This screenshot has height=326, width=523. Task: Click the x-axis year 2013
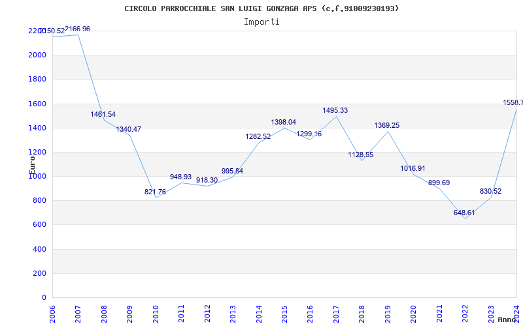(233, 314)
